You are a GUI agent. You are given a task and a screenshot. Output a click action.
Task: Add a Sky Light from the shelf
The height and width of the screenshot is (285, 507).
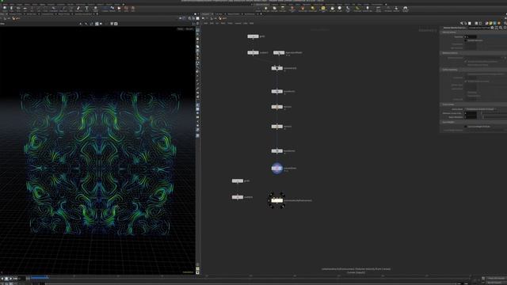point(332,9)
